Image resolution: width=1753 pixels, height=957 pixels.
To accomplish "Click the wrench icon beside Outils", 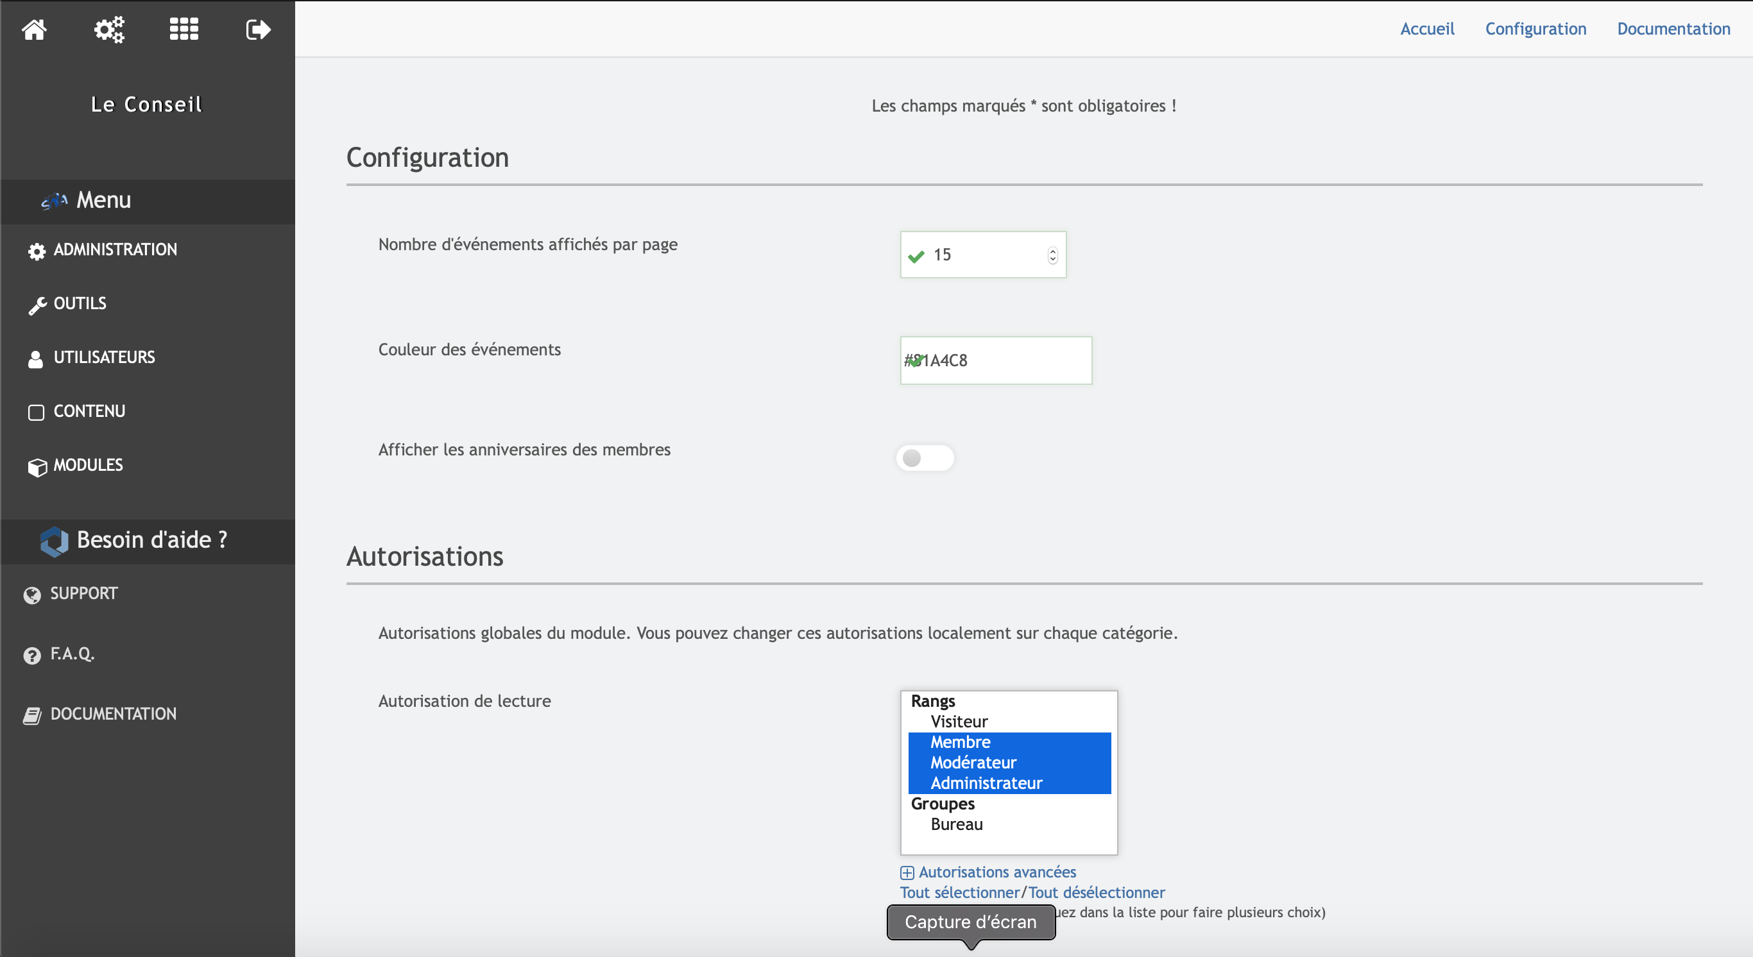I will click(x=37, y=305).
